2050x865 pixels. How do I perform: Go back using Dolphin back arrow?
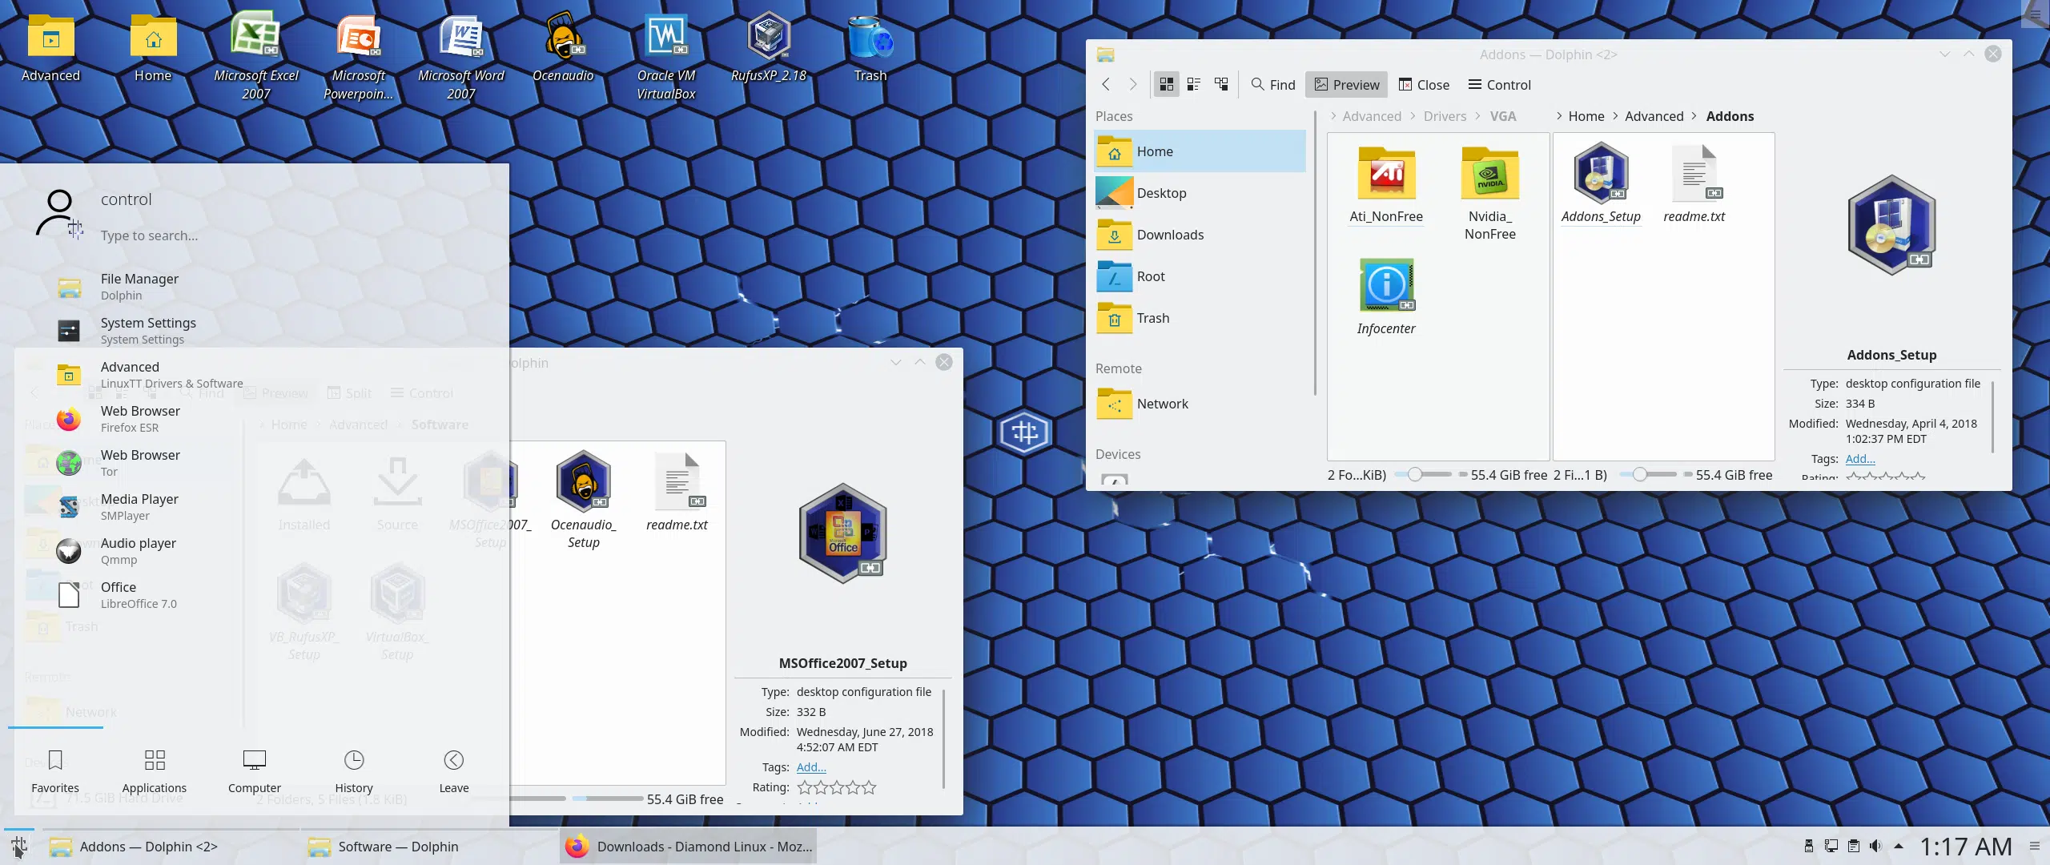[1106, 84]
